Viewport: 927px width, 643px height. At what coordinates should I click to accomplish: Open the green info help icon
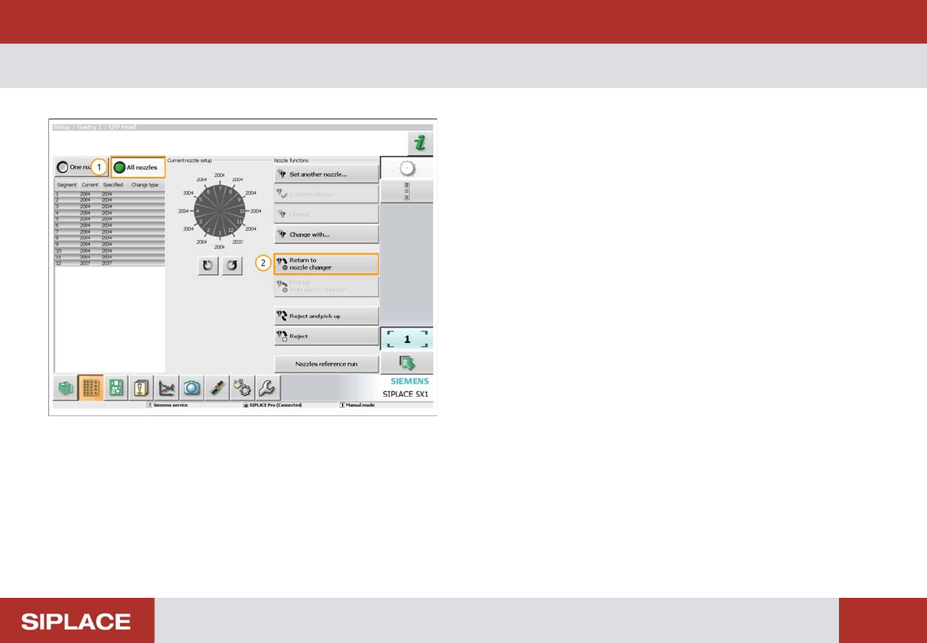pos(420,143)
